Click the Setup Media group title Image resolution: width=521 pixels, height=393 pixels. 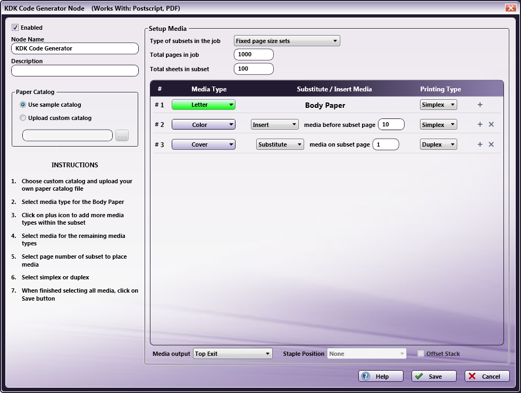coord(167,29)
